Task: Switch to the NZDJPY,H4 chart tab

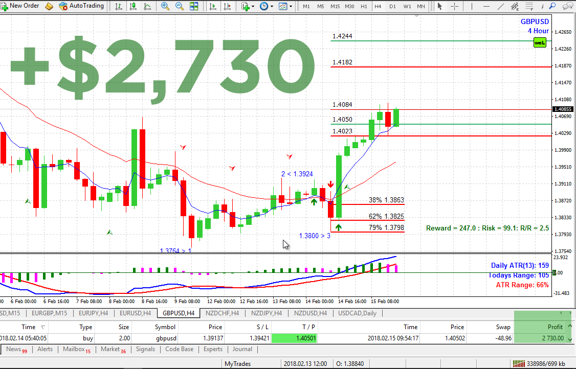Action: pyautogui.click(x=267, y=313)
